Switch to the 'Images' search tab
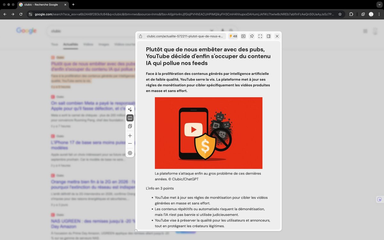 click(x=104, y=44)
